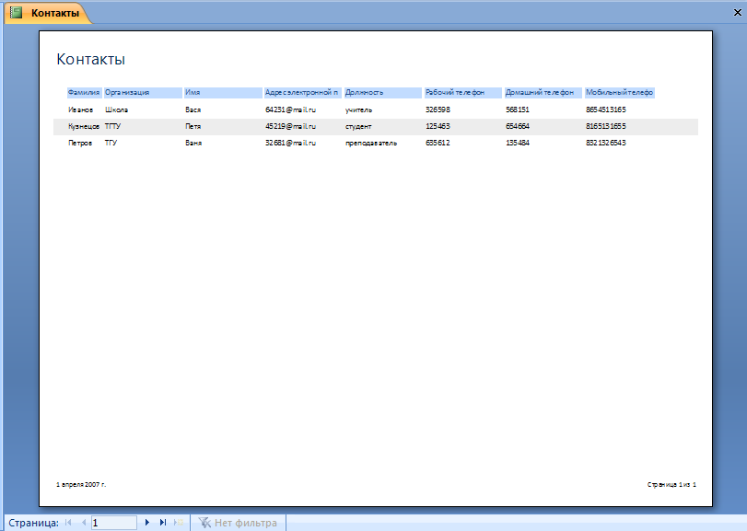Screen dimensions: 747x531
Task: Click the report icon on Контакты tab
Action: (16, 13)
